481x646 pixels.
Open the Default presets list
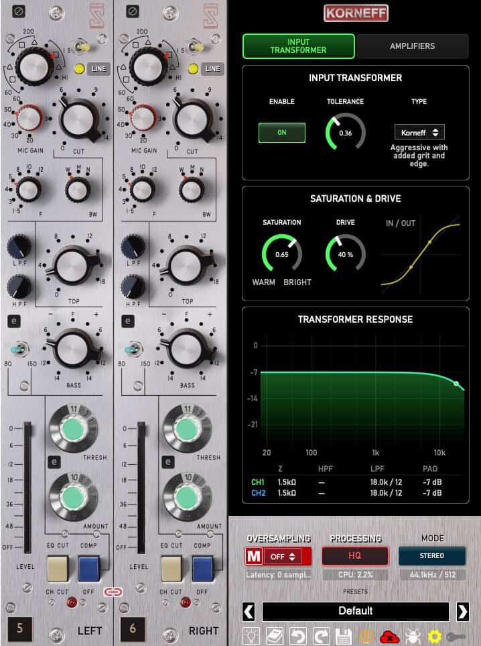[x=356, y=611]
